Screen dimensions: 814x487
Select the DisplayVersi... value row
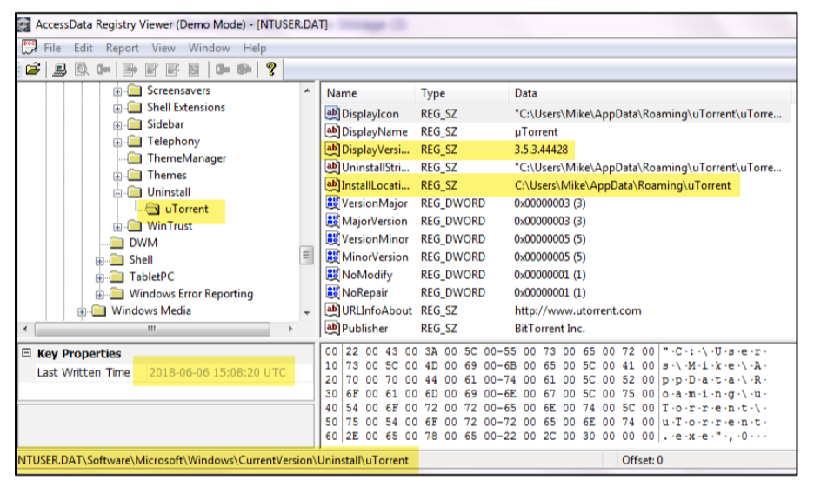point(557,150)
